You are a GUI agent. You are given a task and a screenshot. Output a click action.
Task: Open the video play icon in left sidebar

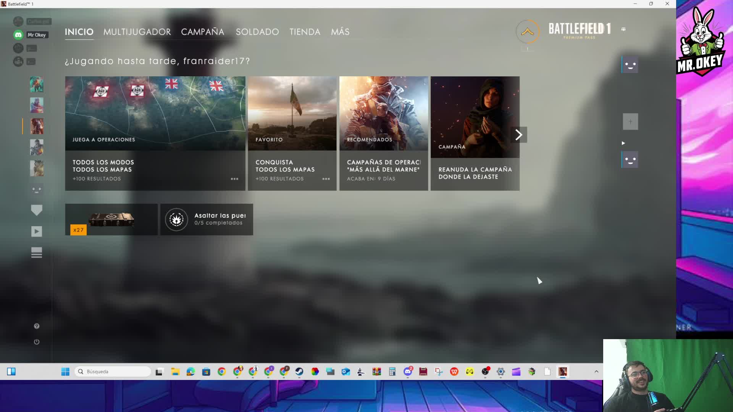pyautogui.click(x=37, y=231)
